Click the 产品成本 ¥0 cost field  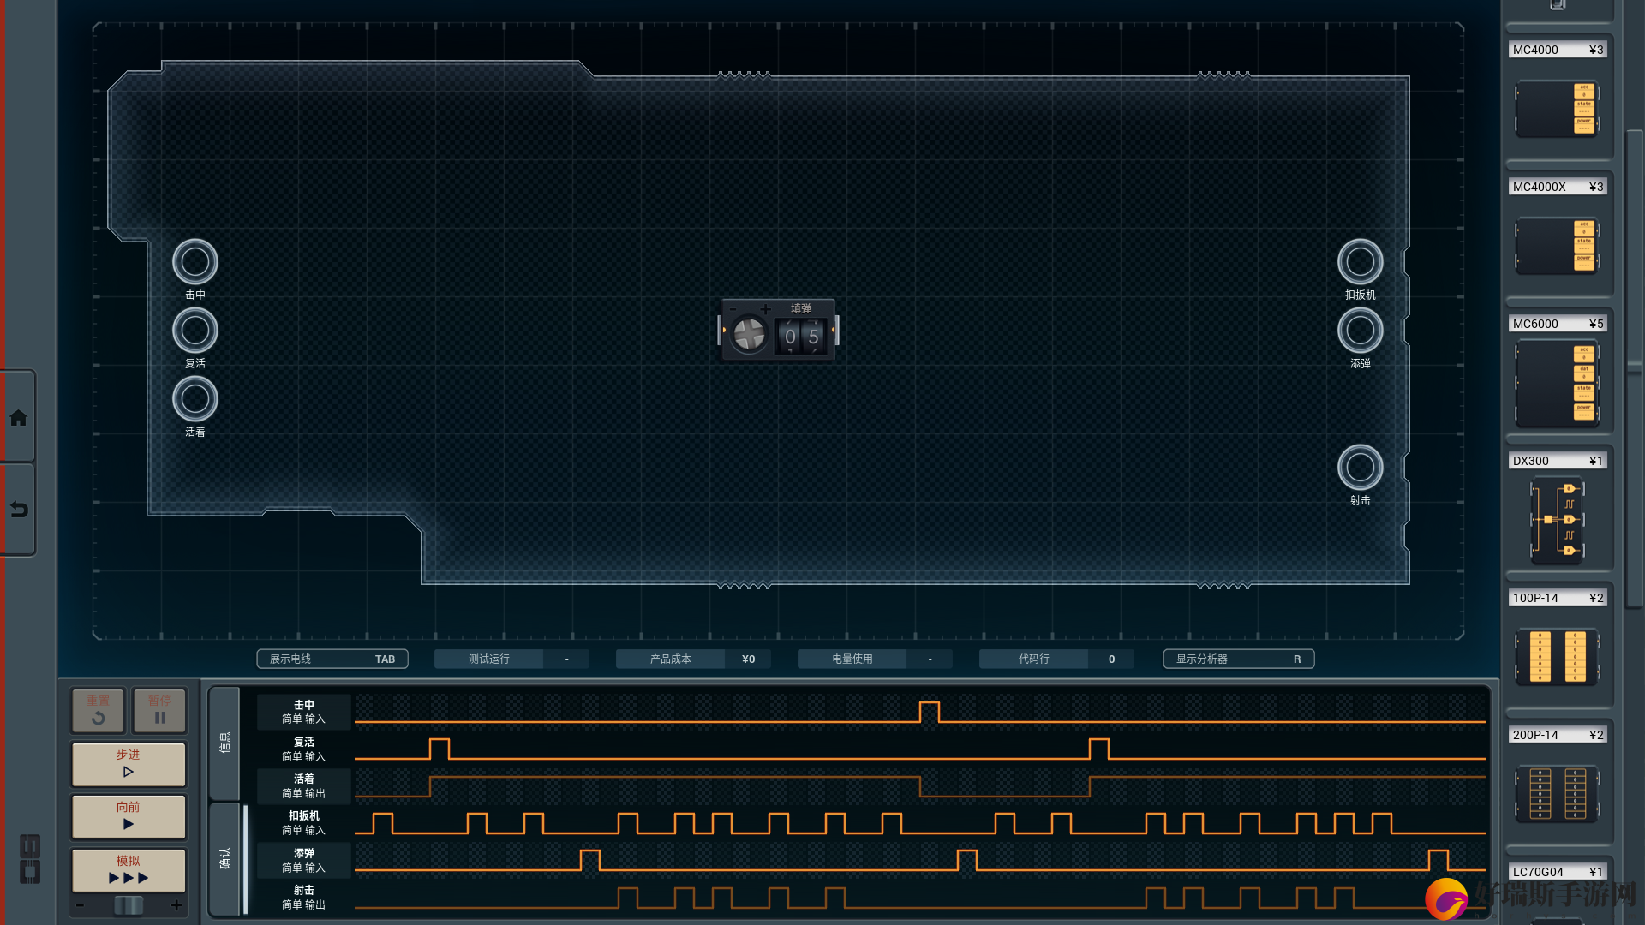694,659
